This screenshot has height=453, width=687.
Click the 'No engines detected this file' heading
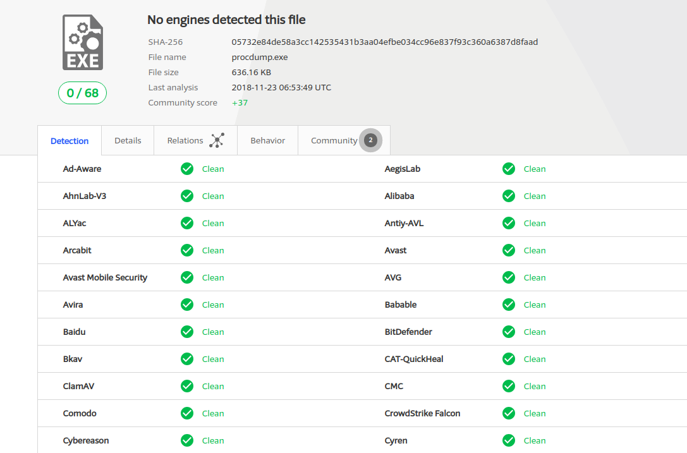(x=226, y=20)
